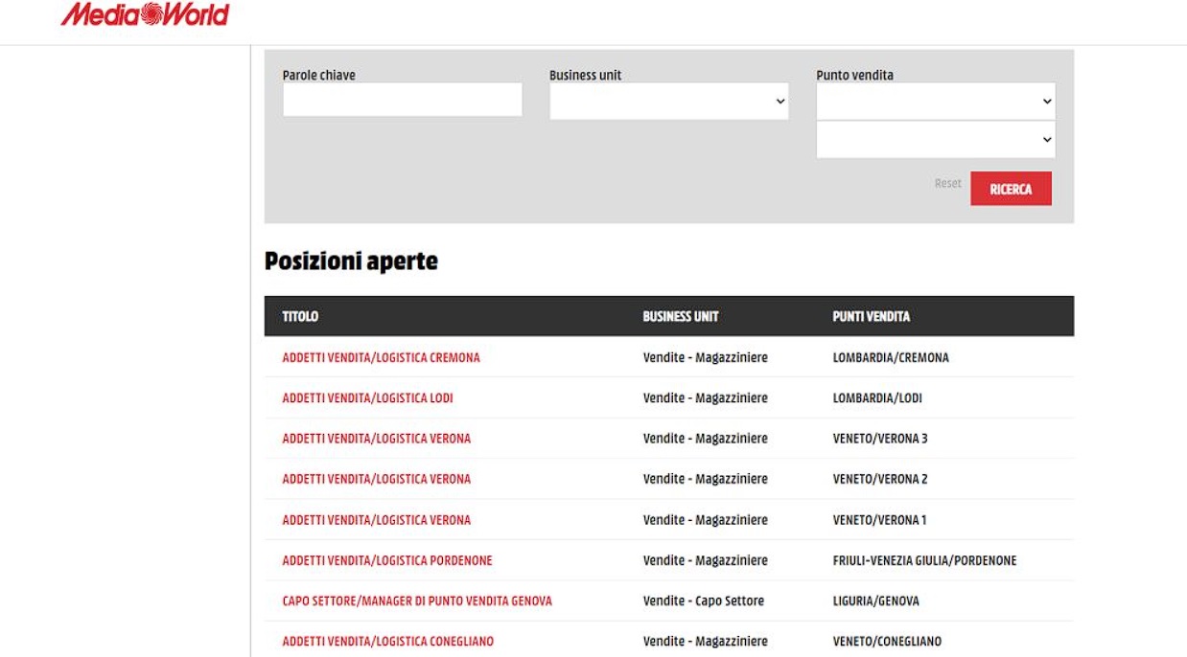Select VENETO/VERONA 2 cell
Image resolution: width=1187 pixels, height=657 pixels.
pos(880,479)
